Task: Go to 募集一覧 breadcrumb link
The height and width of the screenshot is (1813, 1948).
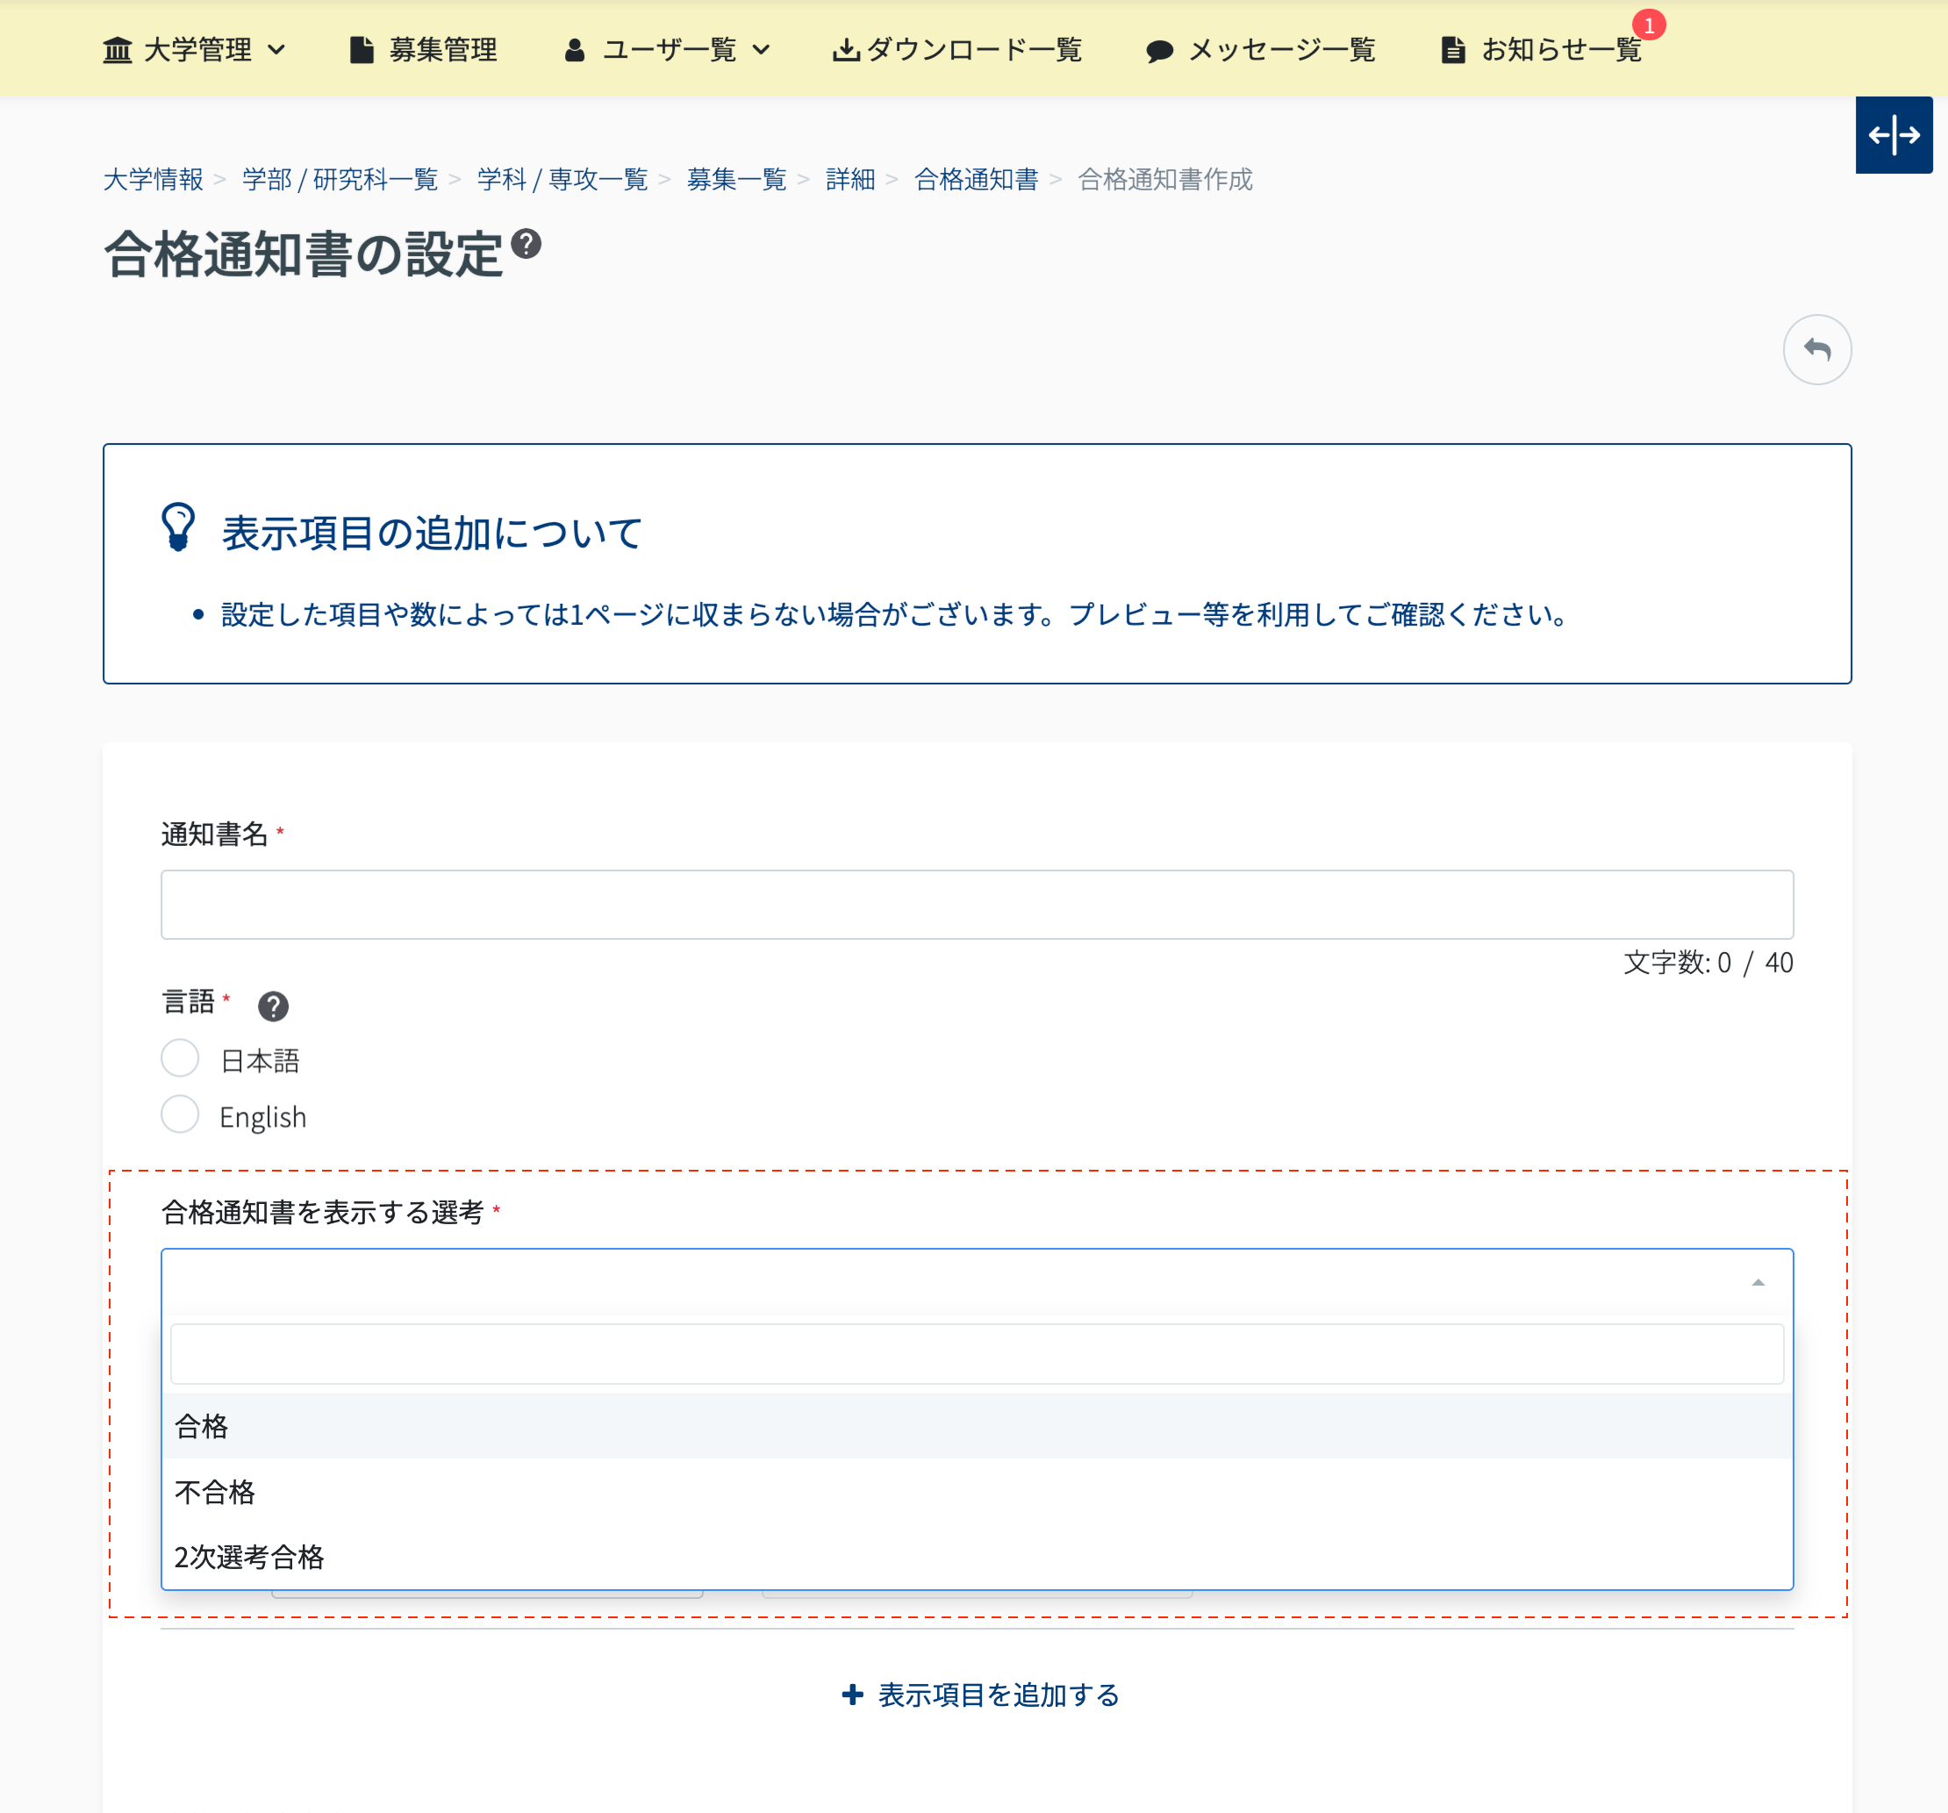Action: click(736, 179)
